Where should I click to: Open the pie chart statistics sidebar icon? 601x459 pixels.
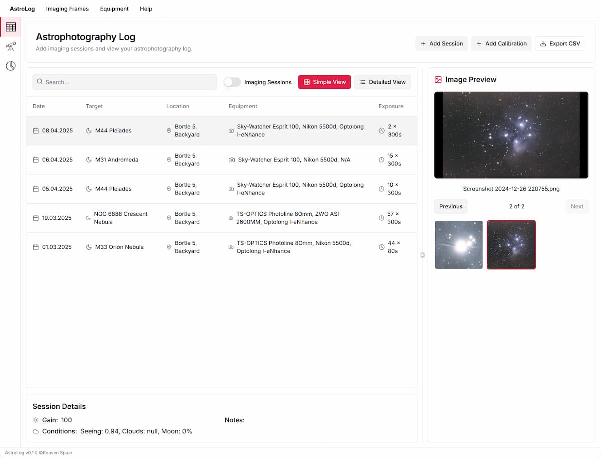11,66
